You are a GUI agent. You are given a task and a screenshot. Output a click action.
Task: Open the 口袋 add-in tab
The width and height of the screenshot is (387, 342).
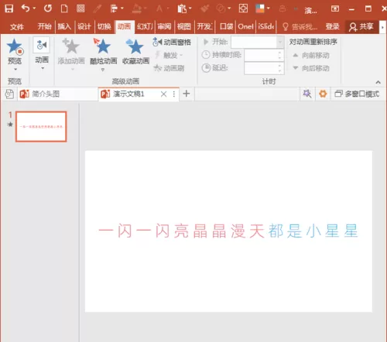pos(226,26)
